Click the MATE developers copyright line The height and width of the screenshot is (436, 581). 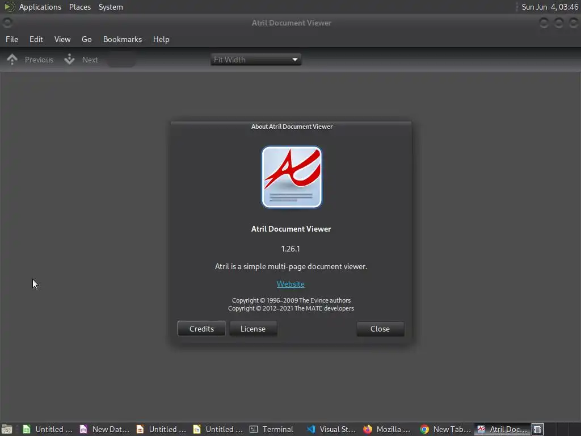click(291, 308)
